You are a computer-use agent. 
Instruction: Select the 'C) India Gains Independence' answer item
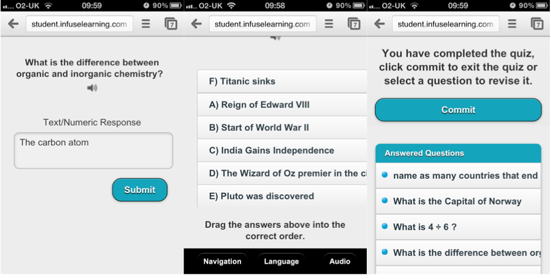[x=282, y=151]
